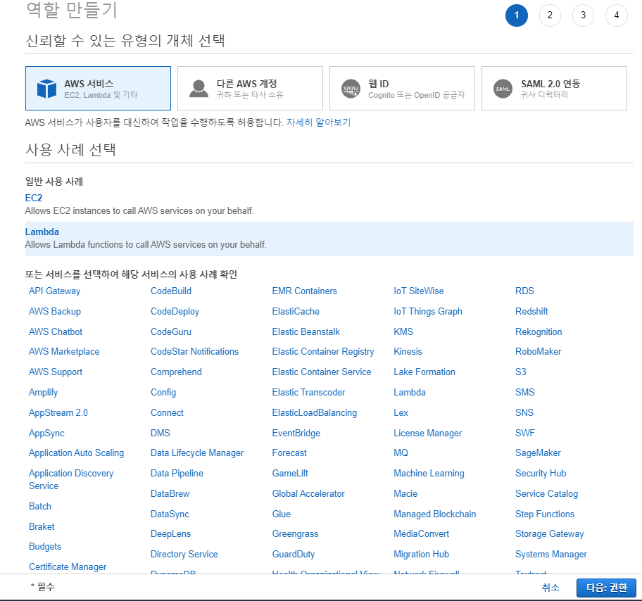Screen dimensions: 642x601
Task: Choose CodeBuild service
Action: (171, 291)
